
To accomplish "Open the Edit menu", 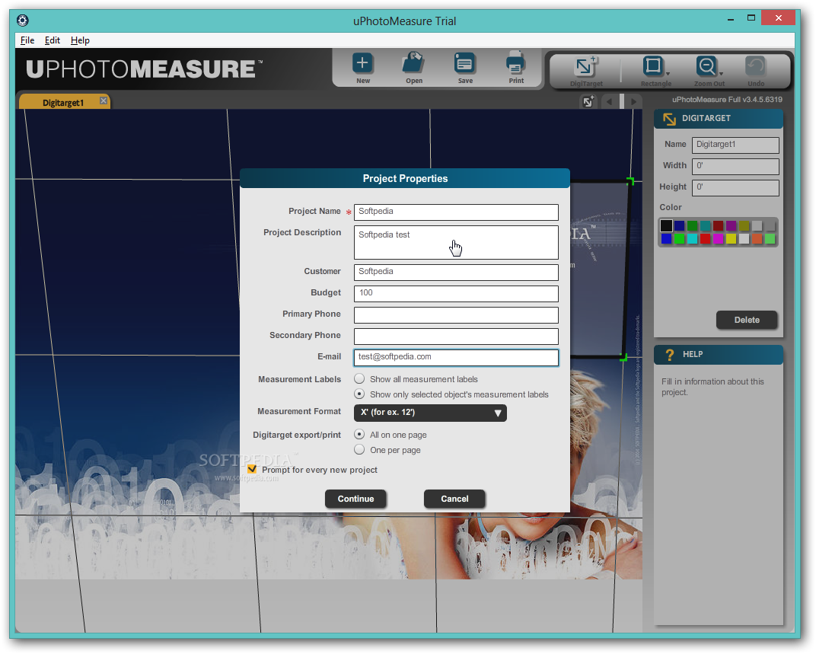I will click(x=52, y=40).
